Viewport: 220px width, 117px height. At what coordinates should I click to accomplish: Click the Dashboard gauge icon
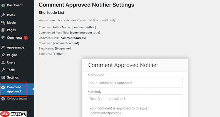3,5
